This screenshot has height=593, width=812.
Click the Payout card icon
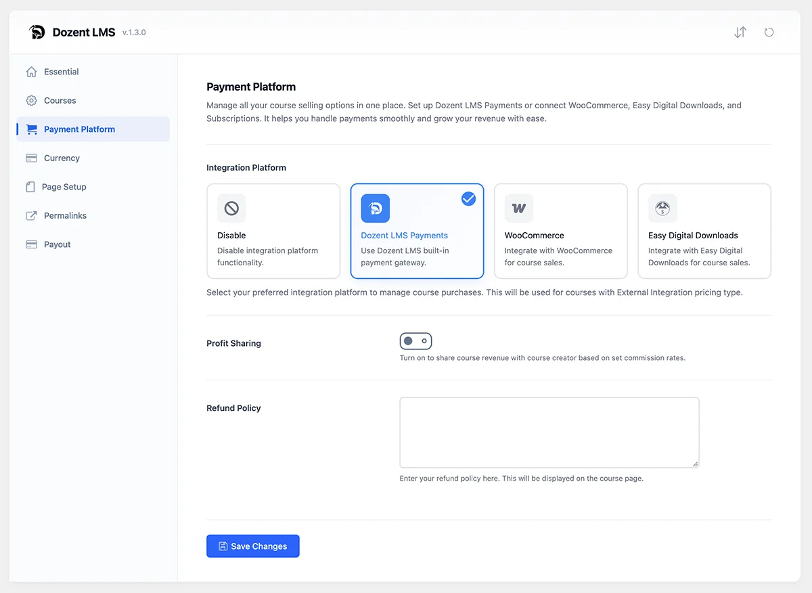31,244
